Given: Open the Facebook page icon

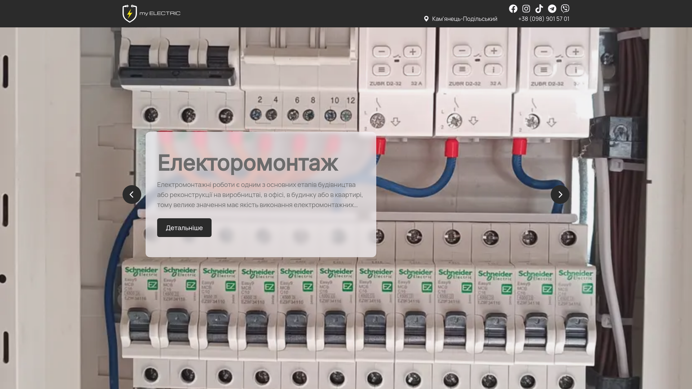Looking at the screenshot, I should tap(513, 9).
